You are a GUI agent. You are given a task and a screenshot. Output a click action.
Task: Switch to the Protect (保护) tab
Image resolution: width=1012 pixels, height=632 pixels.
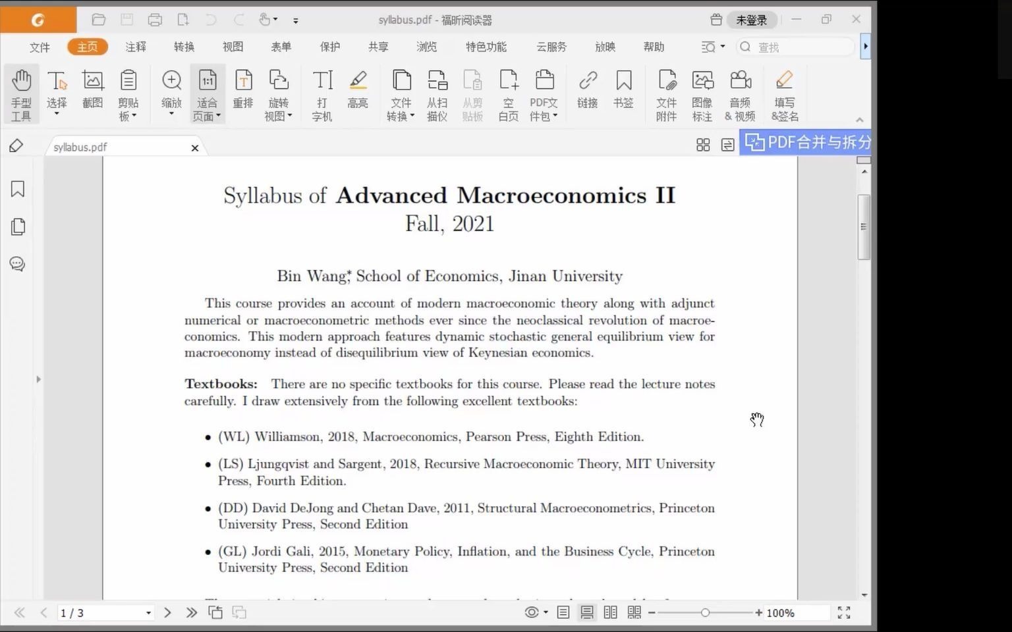[330, 47]
